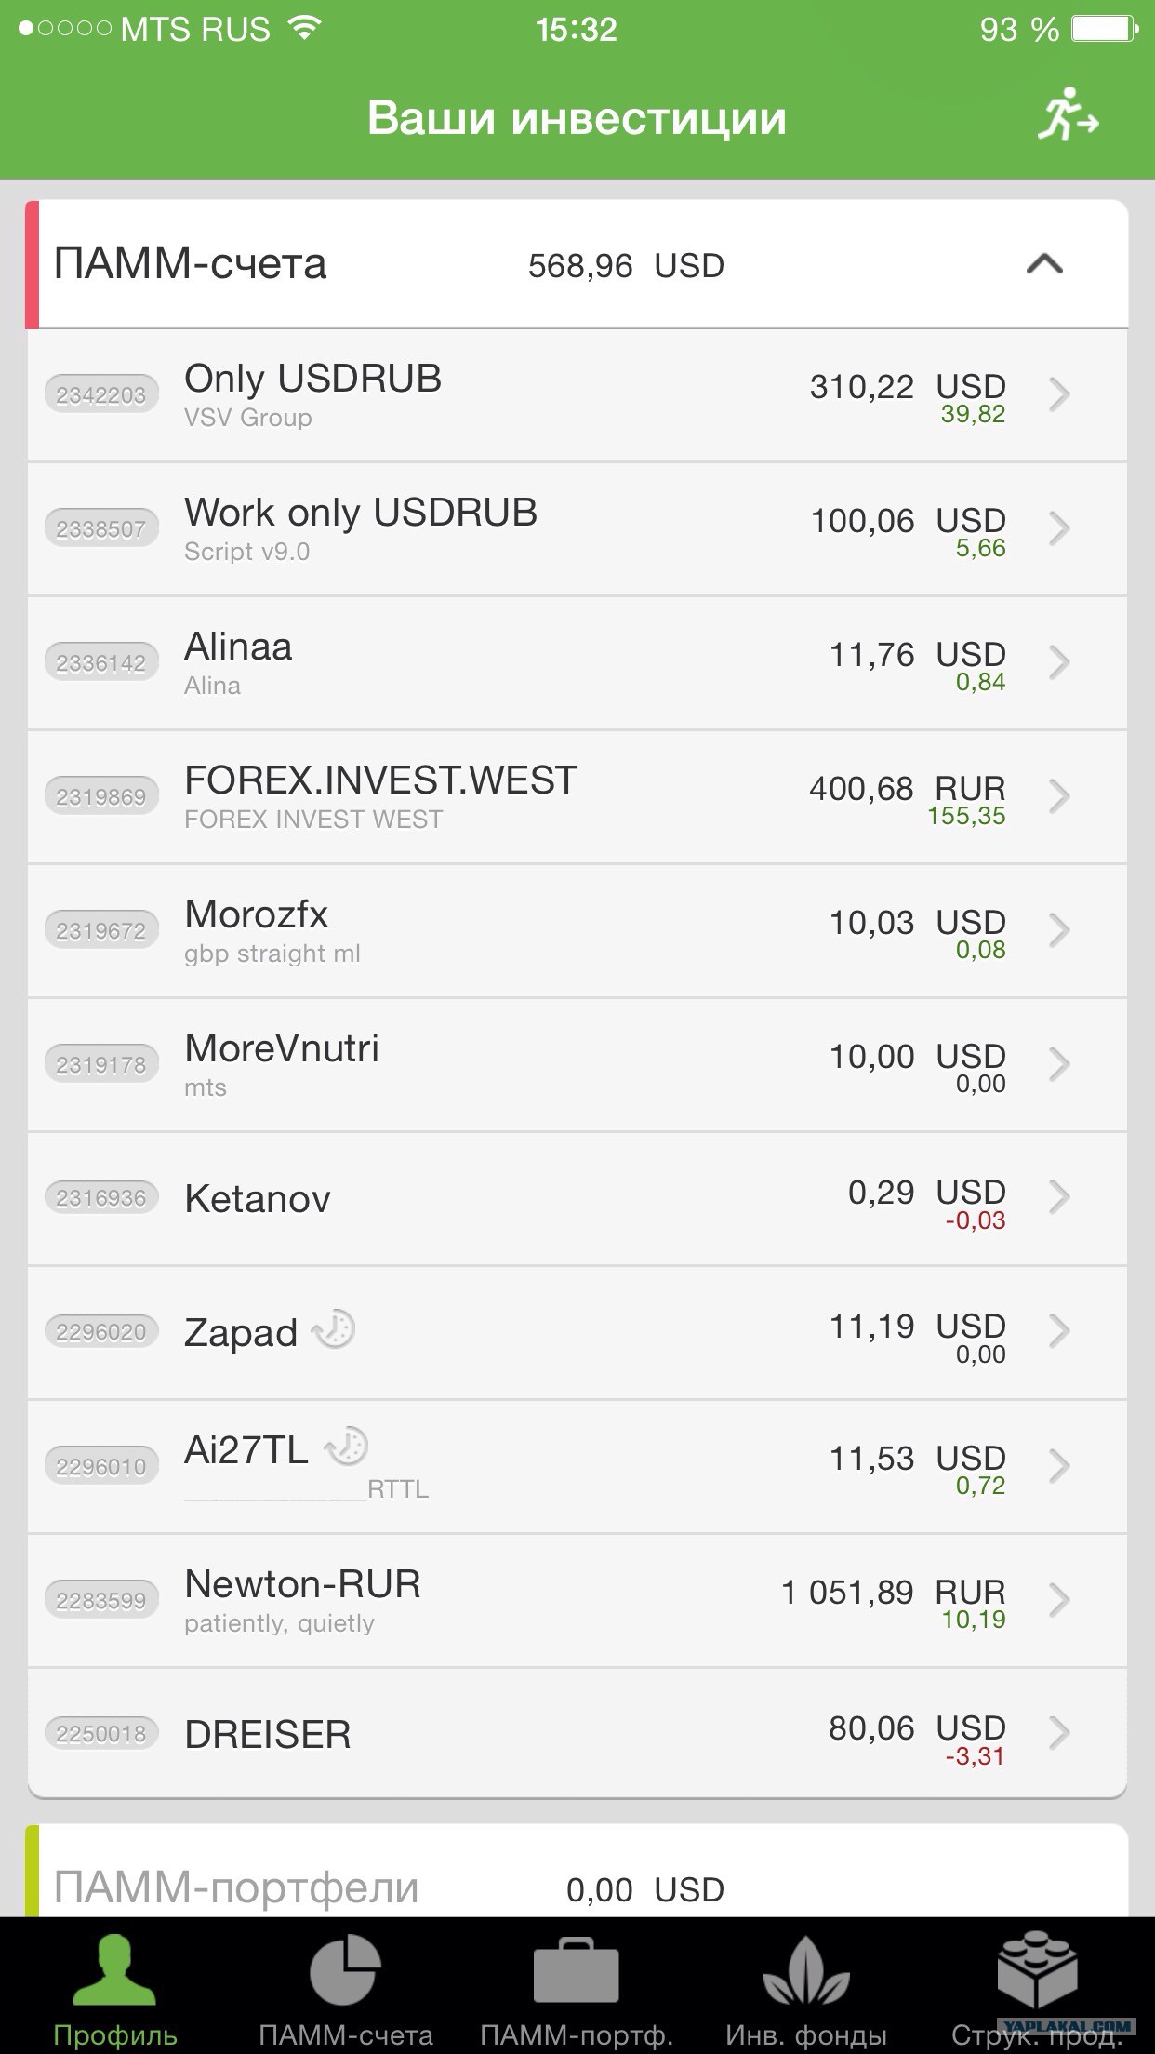Open FOREX.INVEST.WEST chevron arrow
The image size is (1155, 2054).
pyautogui.click(x=1058, y=796)
